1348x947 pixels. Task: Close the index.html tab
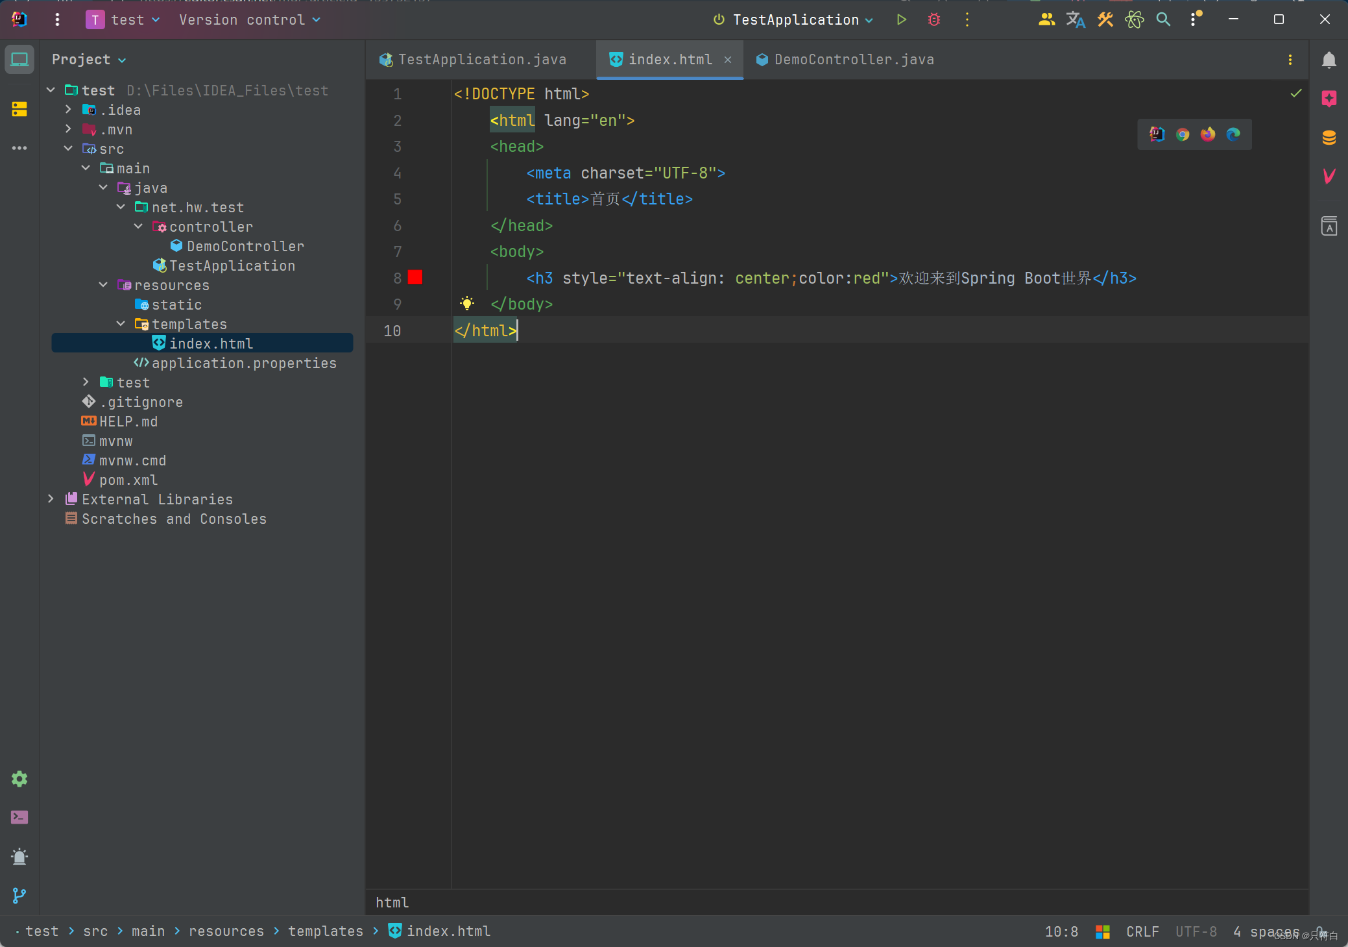pos(728,60)
